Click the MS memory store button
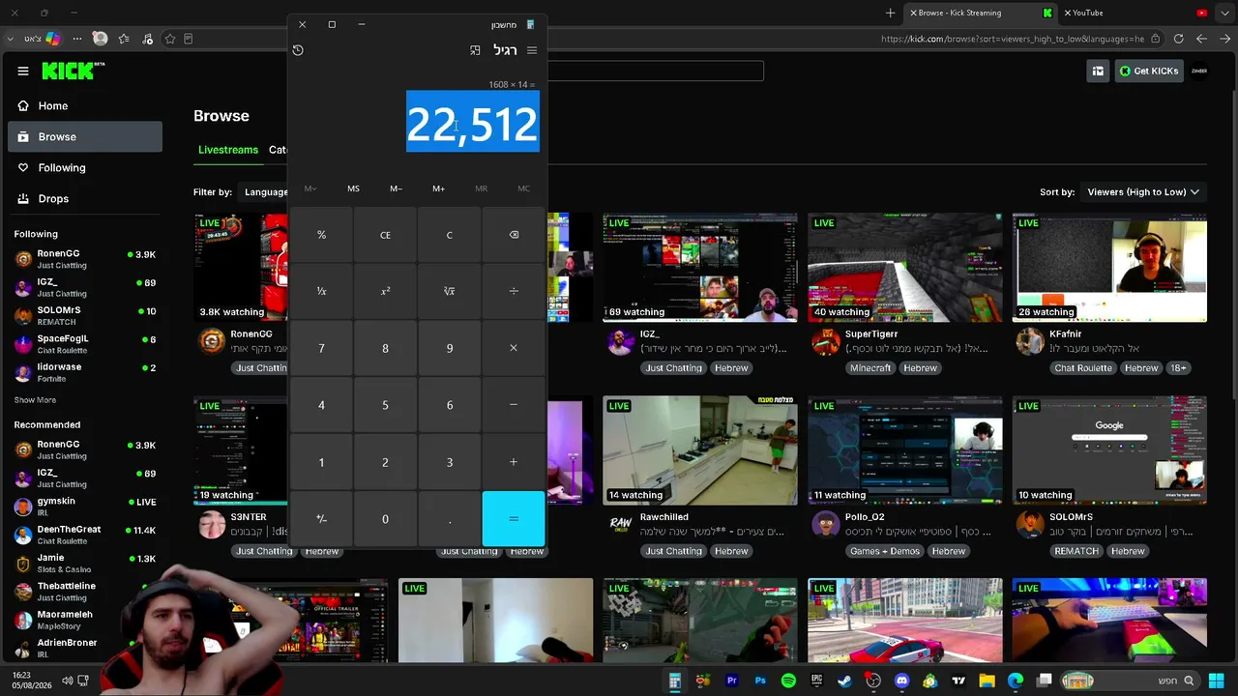Screen dimensions: 1238x696 353,188
